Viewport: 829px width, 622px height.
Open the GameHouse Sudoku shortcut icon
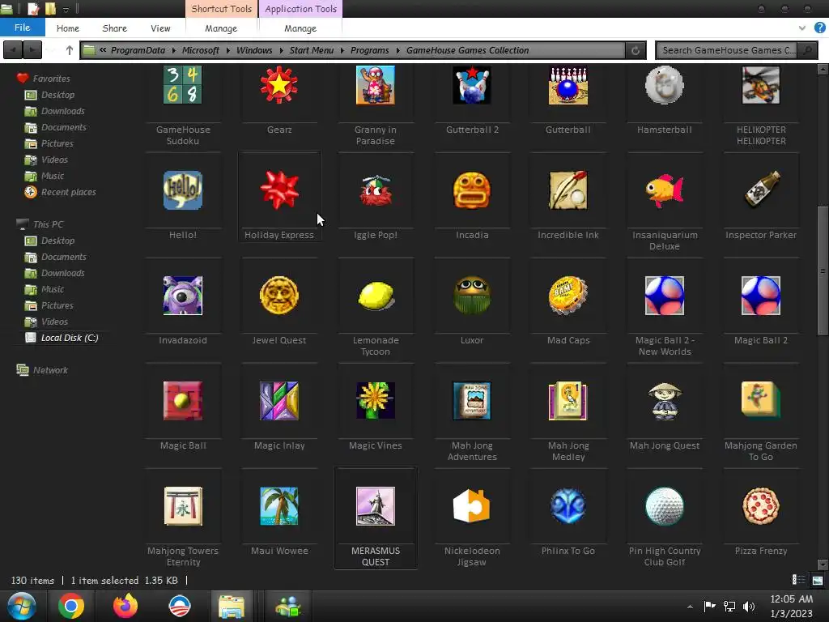[x=182, y=85]
